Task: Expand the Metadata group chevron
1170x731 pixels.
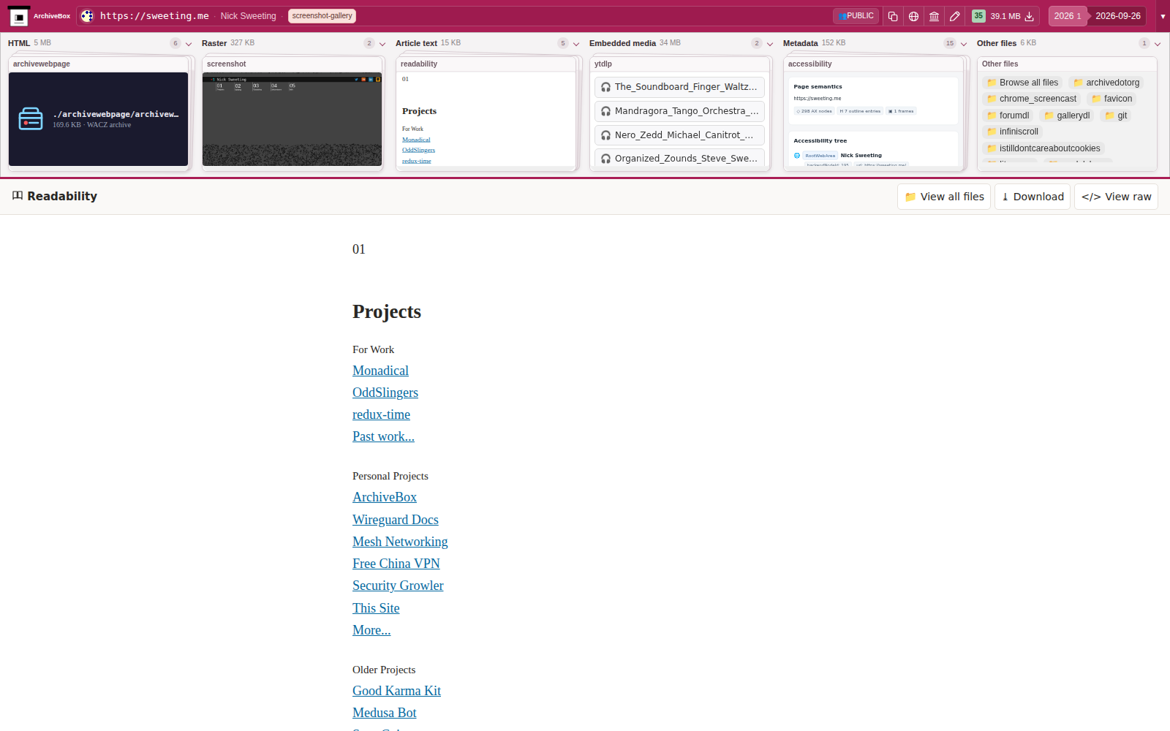Action: [x=963, y=44]
